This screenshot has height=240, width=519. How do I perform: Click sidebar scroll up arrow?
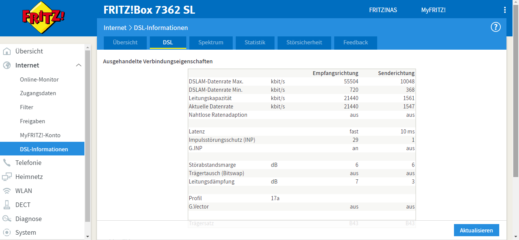(x=87, y=47)
